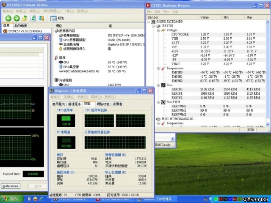Click HWMonitor scrollbar down arrow
This screenshot has width=271, height=203.
click(268, 124)
